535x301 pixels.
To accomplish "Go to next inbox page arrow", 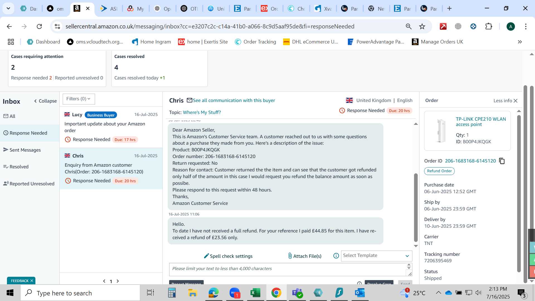I will tap(118, 281).
